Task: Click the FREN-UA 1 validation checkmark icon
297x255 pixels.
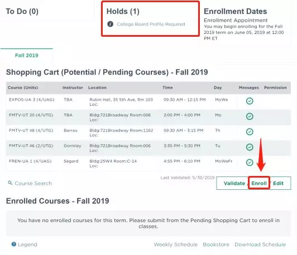Action: click(x=250, y=163)
